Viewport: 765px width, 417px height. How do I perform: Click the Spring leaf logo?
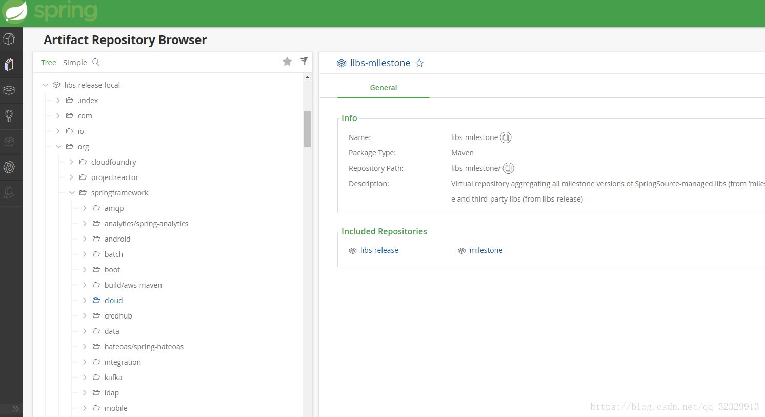tap(14, 11)
